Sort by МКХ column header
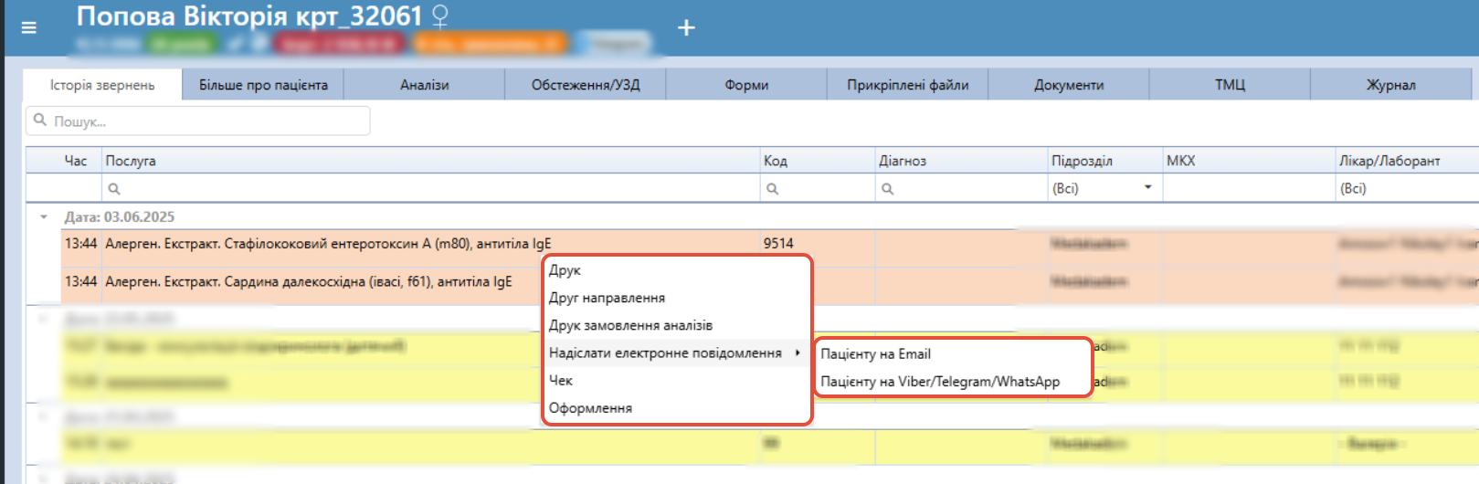Screen dimensions: 1479x484 [1250, 161]
